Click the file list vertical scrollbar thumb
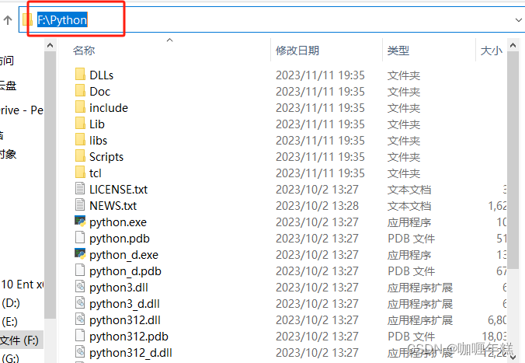The width and height of the screenshot is (525, 363). pos(513,160)
